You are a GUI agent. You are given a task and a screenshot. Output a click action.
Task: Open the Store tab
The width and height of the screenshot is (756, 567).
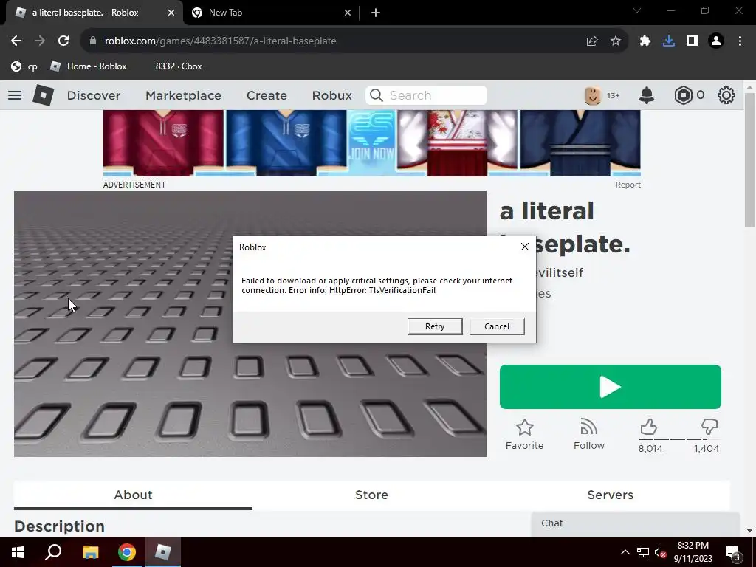point(372,495)
